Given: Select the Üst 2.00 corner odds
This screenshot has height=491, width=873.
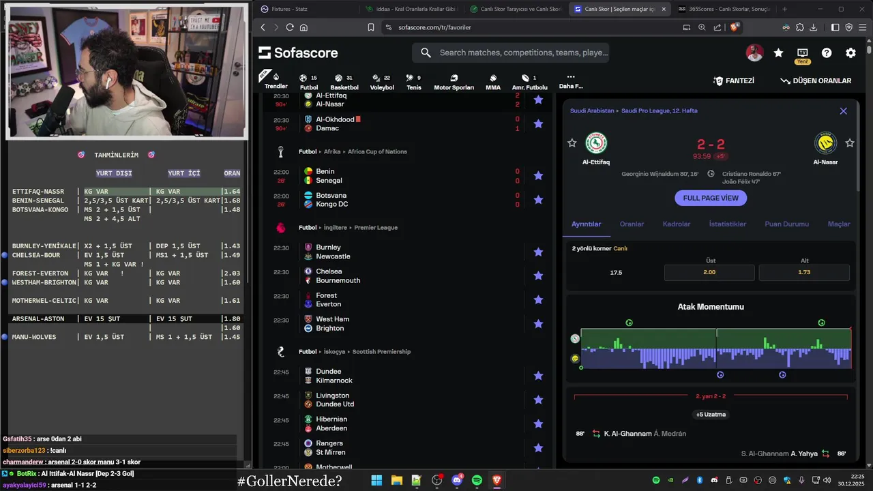Looking at the screenshot, I should (x=709, y=272).
